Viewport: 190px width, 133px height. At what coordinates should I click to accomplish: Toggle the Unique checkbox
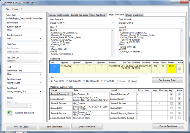pos(117,81)
